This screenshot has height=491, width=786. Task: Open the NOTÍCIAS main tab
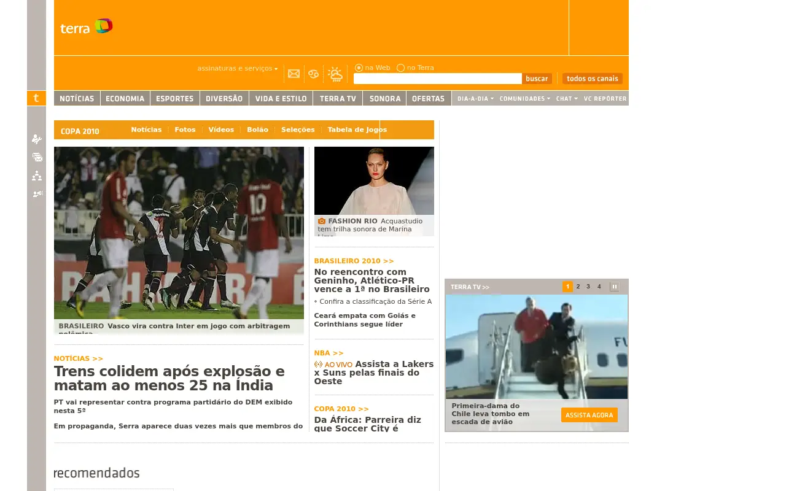click(x=77, y=98)
